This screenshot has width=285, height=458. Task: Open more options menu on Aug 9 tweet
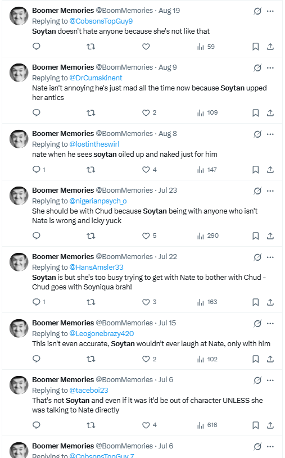270,68
